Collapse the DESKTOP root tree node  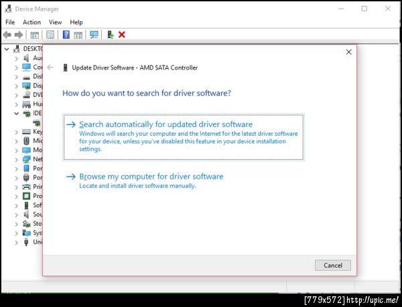tap(7, 49)
